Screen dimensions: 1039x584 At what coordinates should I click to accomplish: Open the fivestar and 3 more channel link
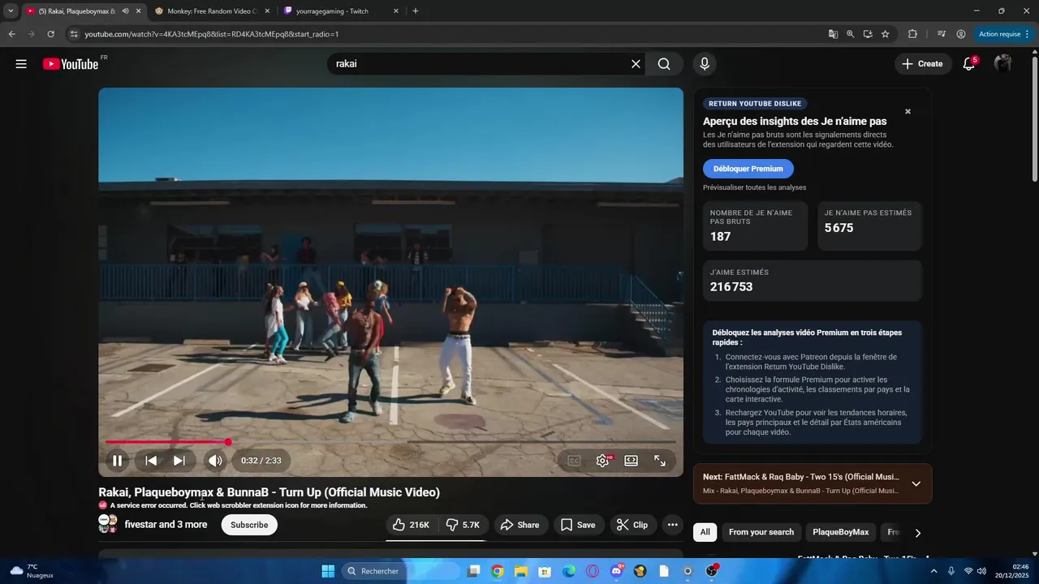[x=166, y=525]
